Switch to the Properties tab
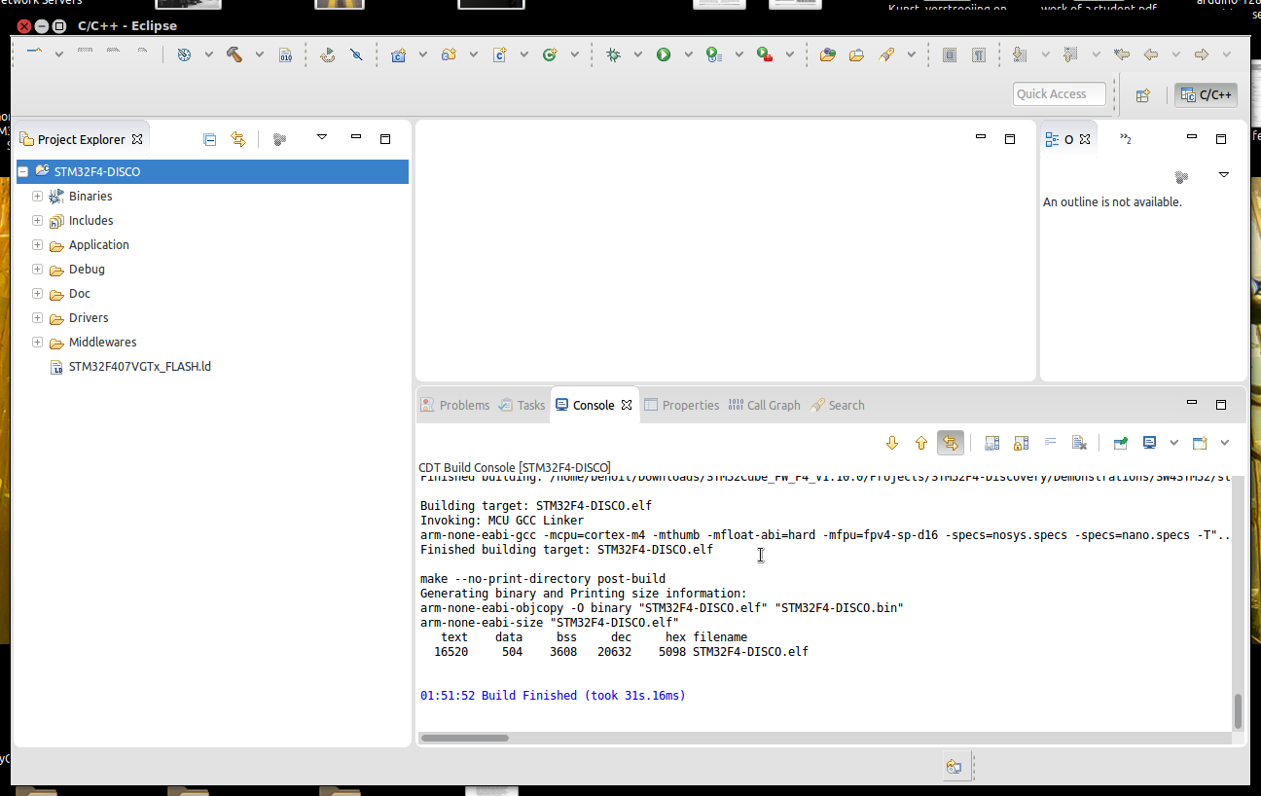This screenshot has height=796, width=1261. pos(681,405)
